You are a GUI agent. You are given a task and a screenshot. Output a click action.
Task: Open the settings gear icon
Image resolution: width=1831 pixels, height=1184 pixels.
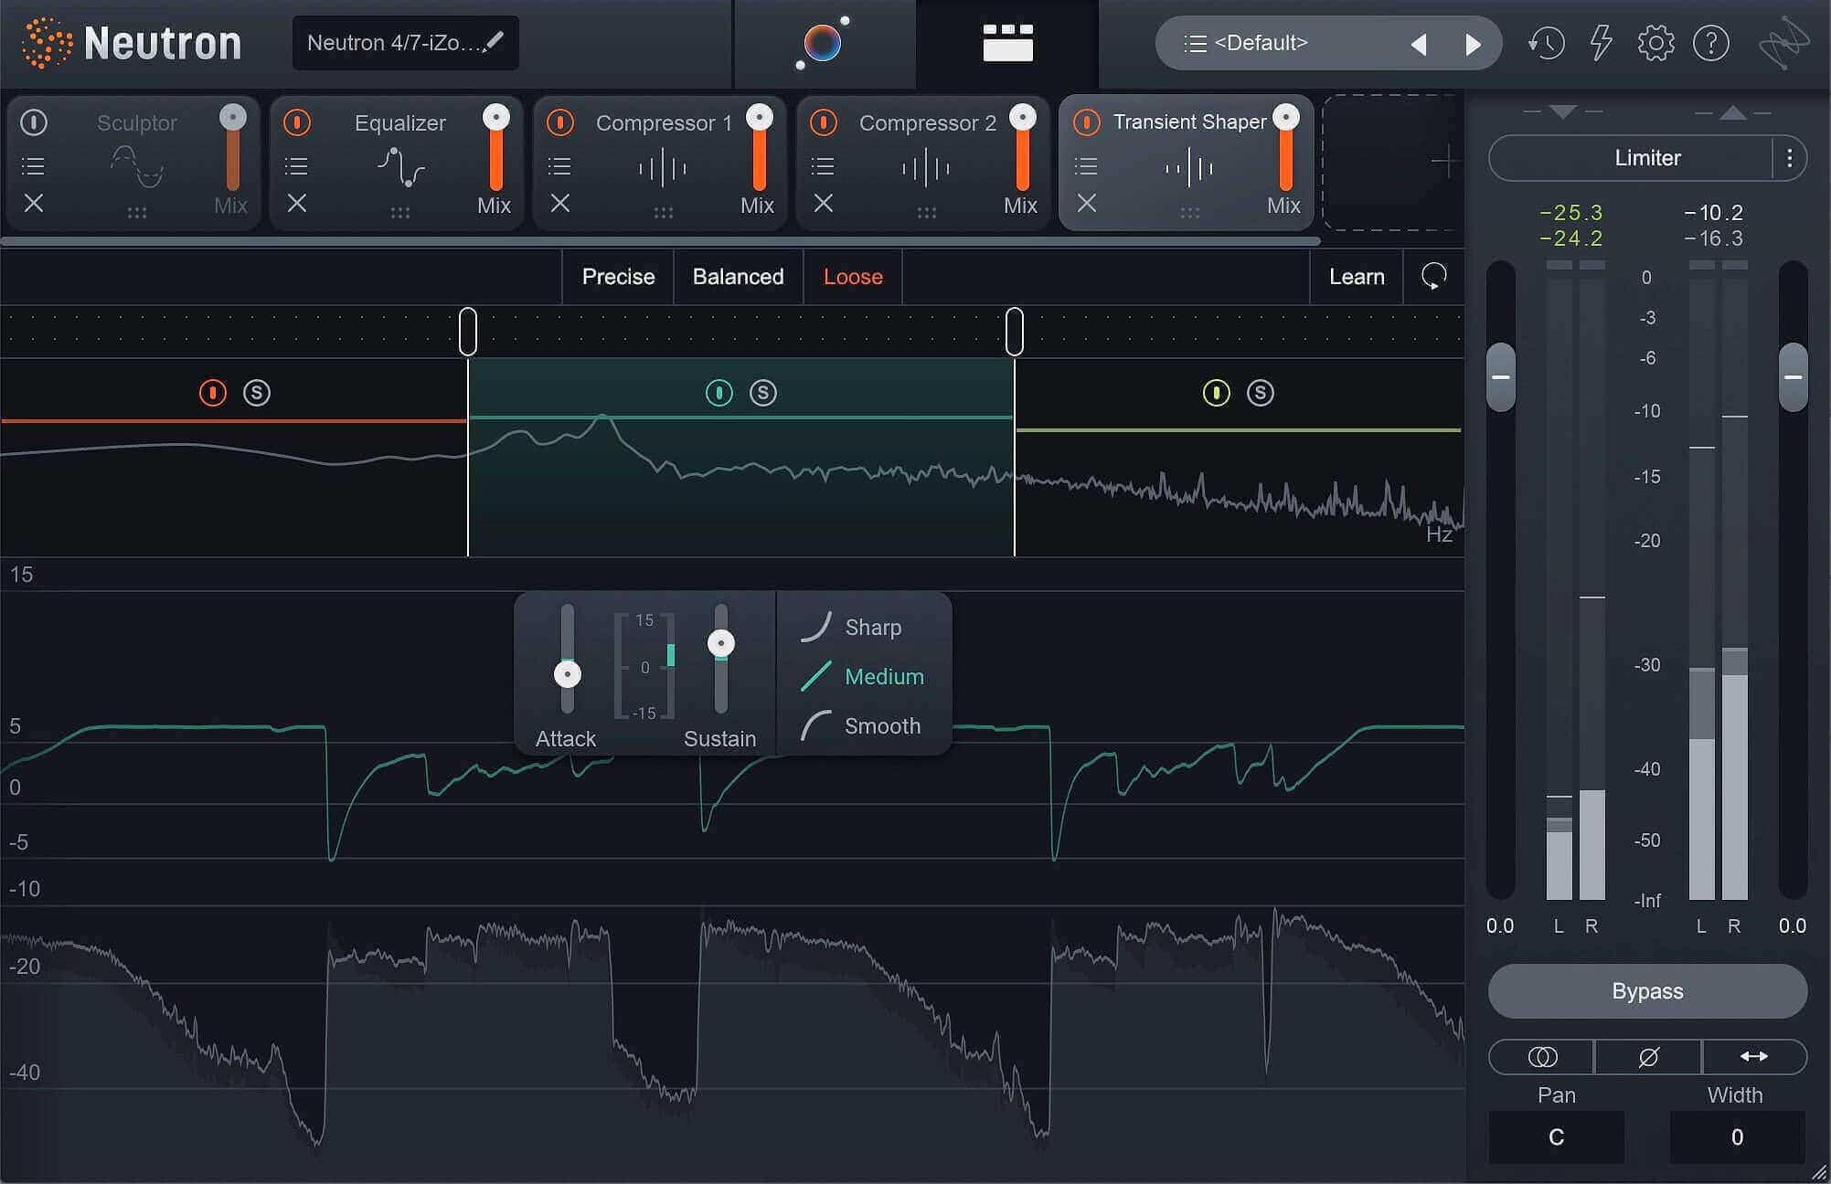click(1655, 43)
